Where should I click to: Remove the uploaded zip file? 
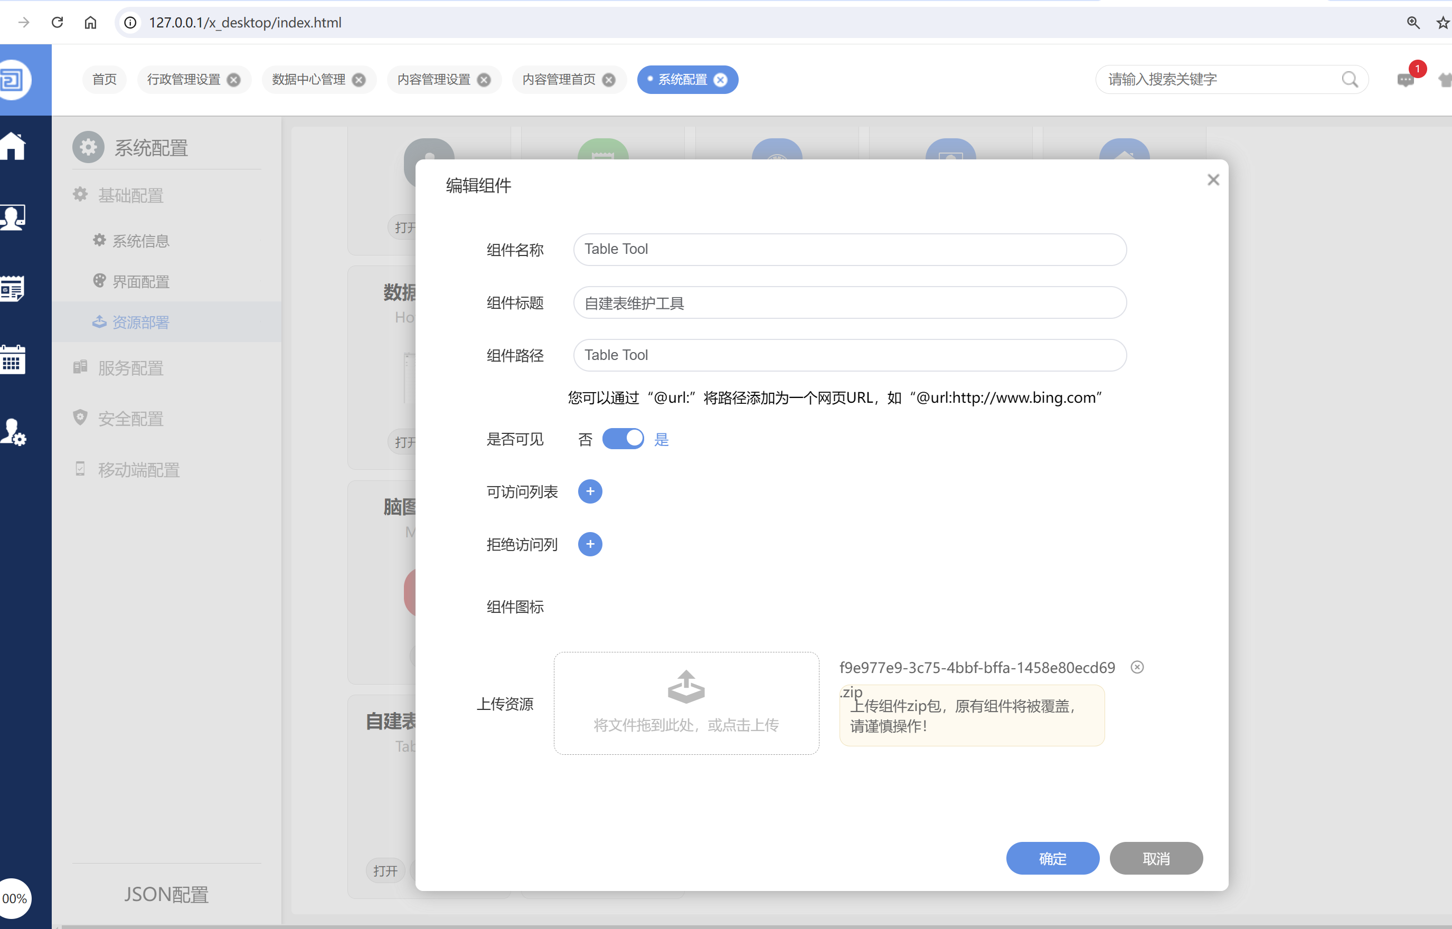click(1136, 667)
